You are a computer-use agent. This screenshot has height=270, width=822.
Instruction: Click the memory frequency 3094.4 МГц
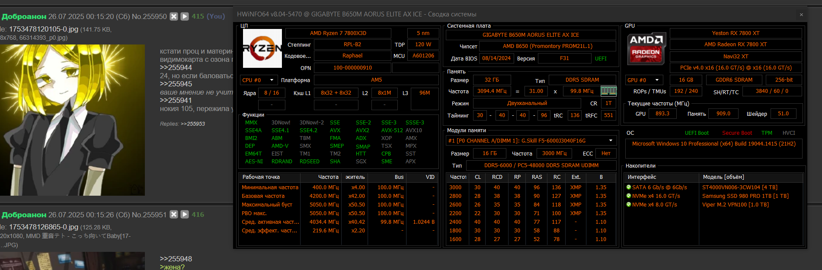click(492, 91)
